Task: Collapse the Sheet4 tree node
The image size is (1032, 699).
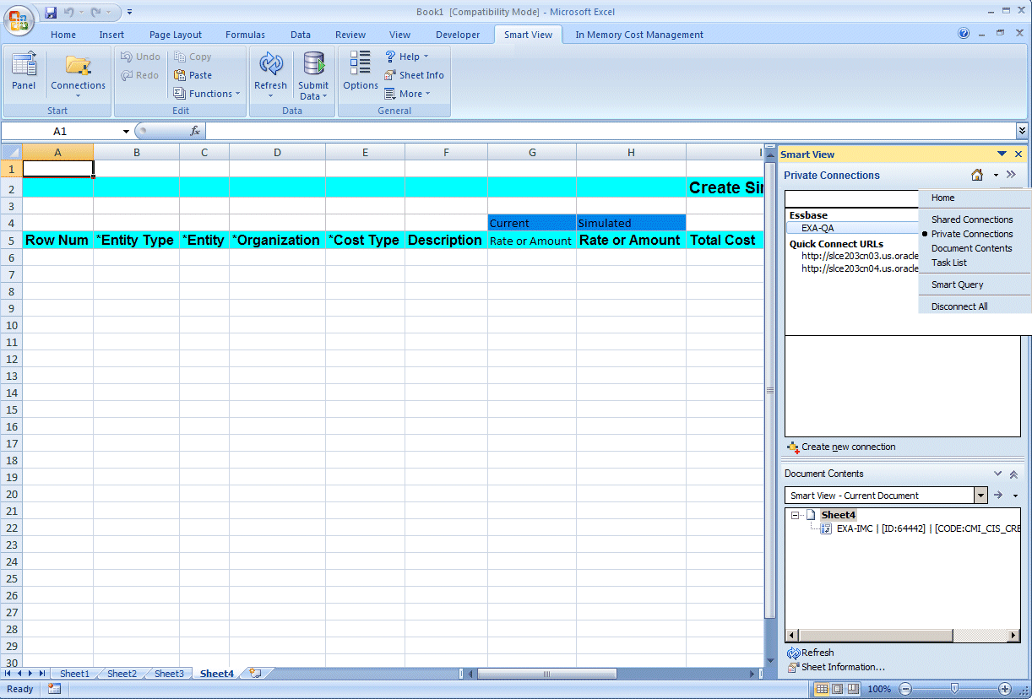Action: [x=795, y=515]
